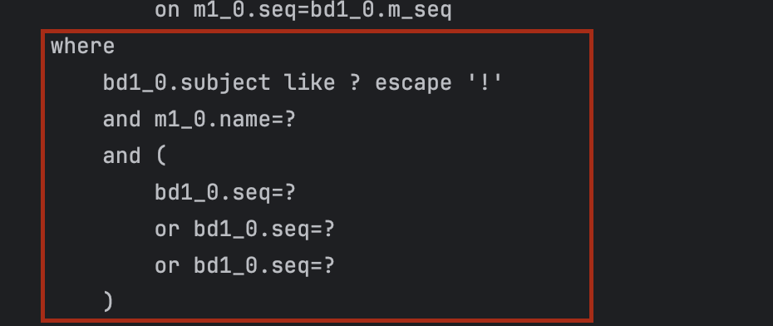
Task: Click the 'where' keyword
Action: (83, 47)
